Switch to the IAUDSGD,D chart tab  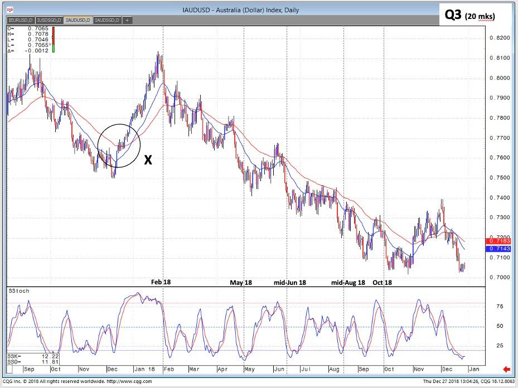107,20
